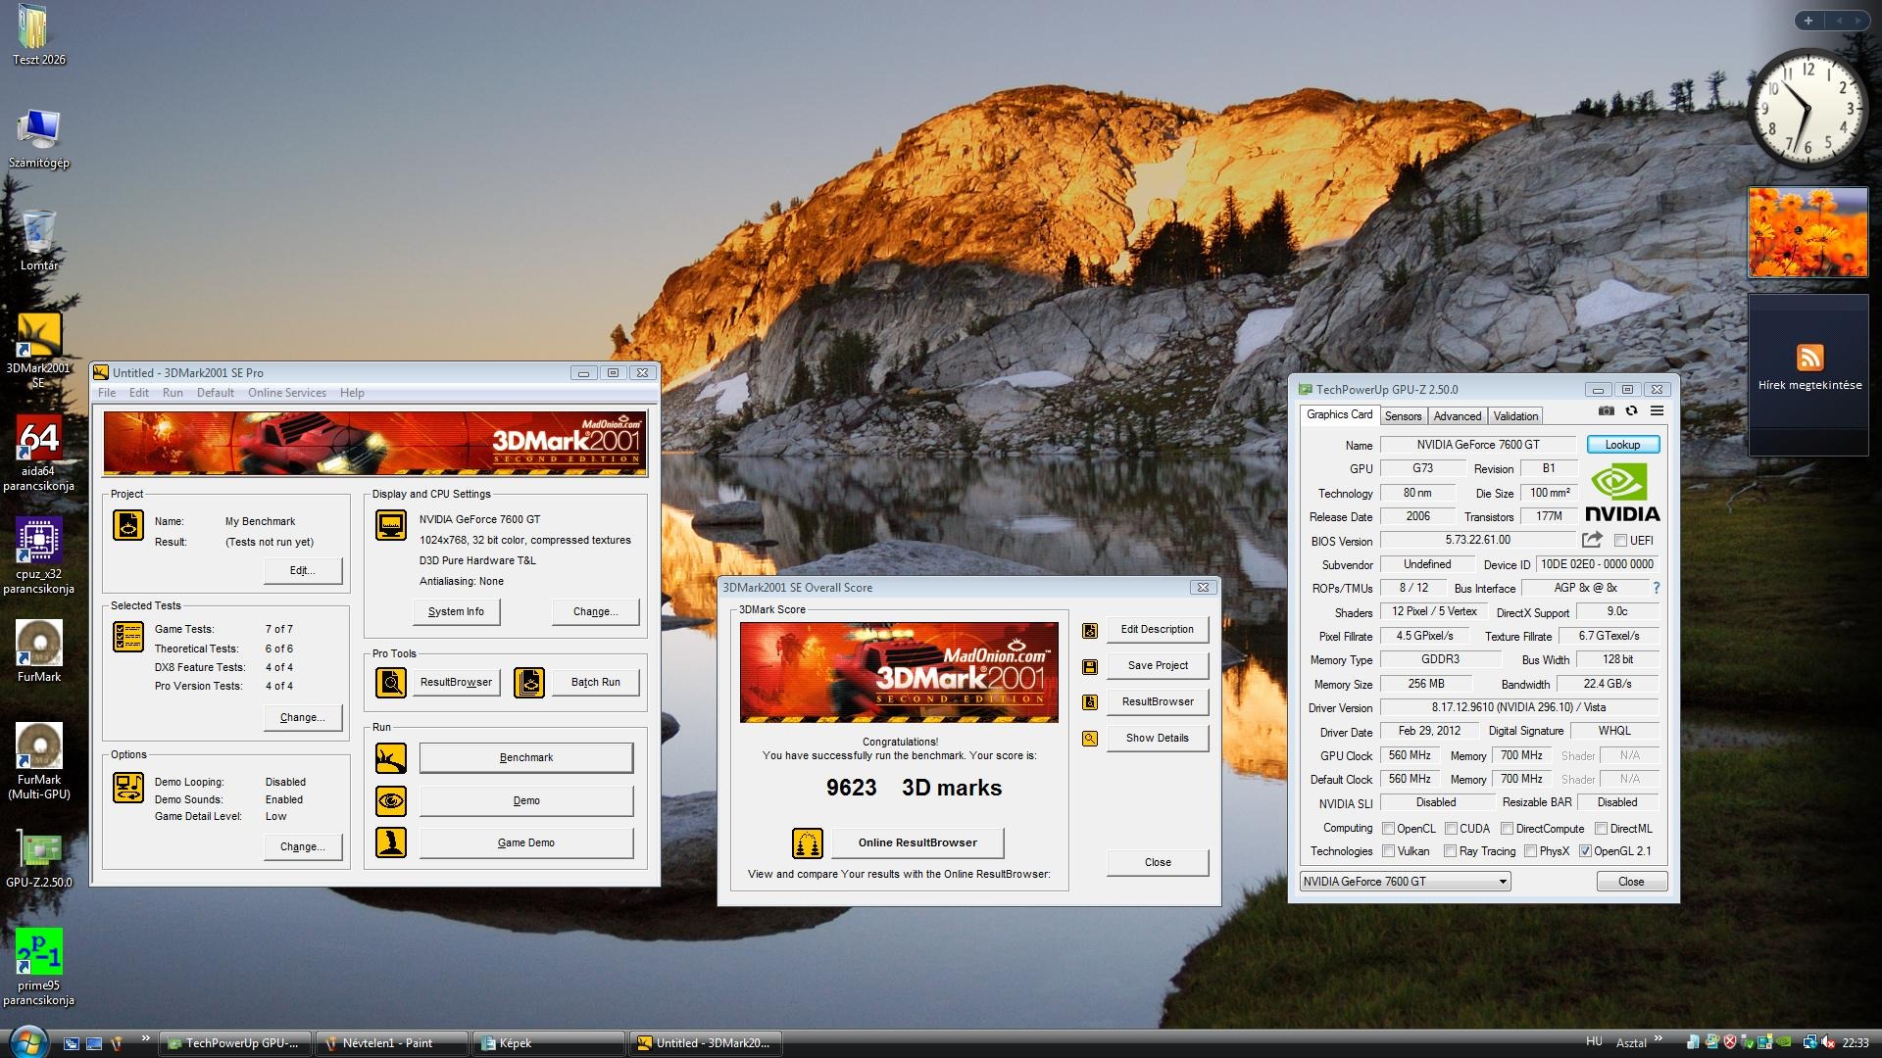
Task: Click the Lookup button in GPU-Z
Action: tap(1622, 445)
